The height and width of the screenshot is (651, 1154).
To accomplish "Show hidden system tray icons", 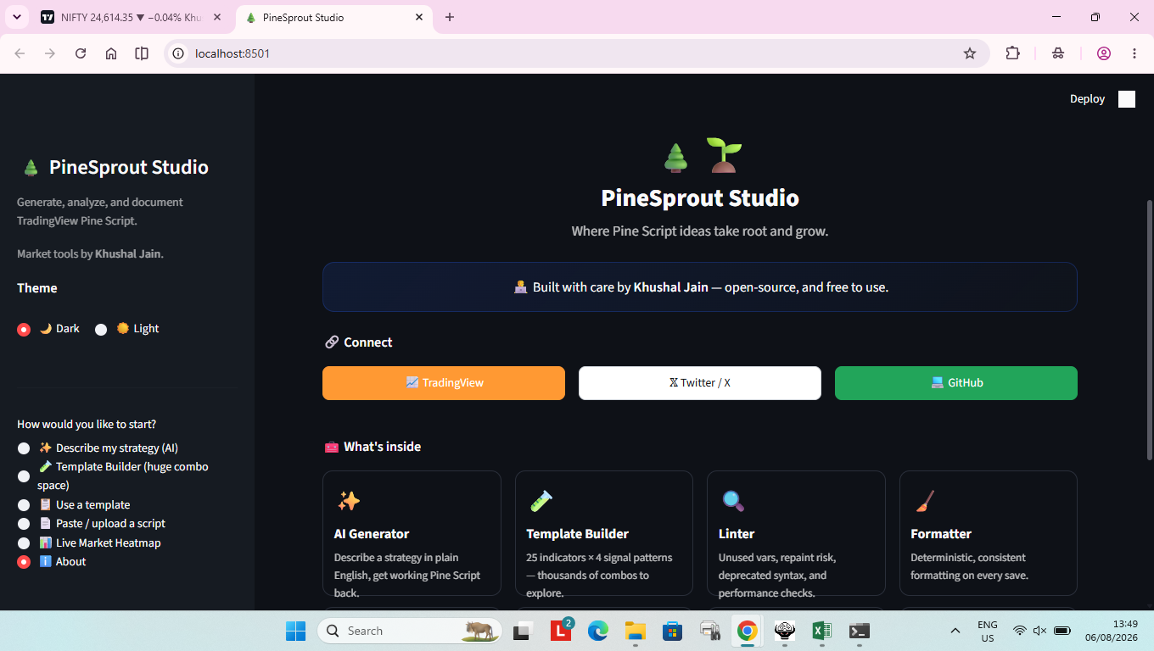I will [x=955, y=631].
